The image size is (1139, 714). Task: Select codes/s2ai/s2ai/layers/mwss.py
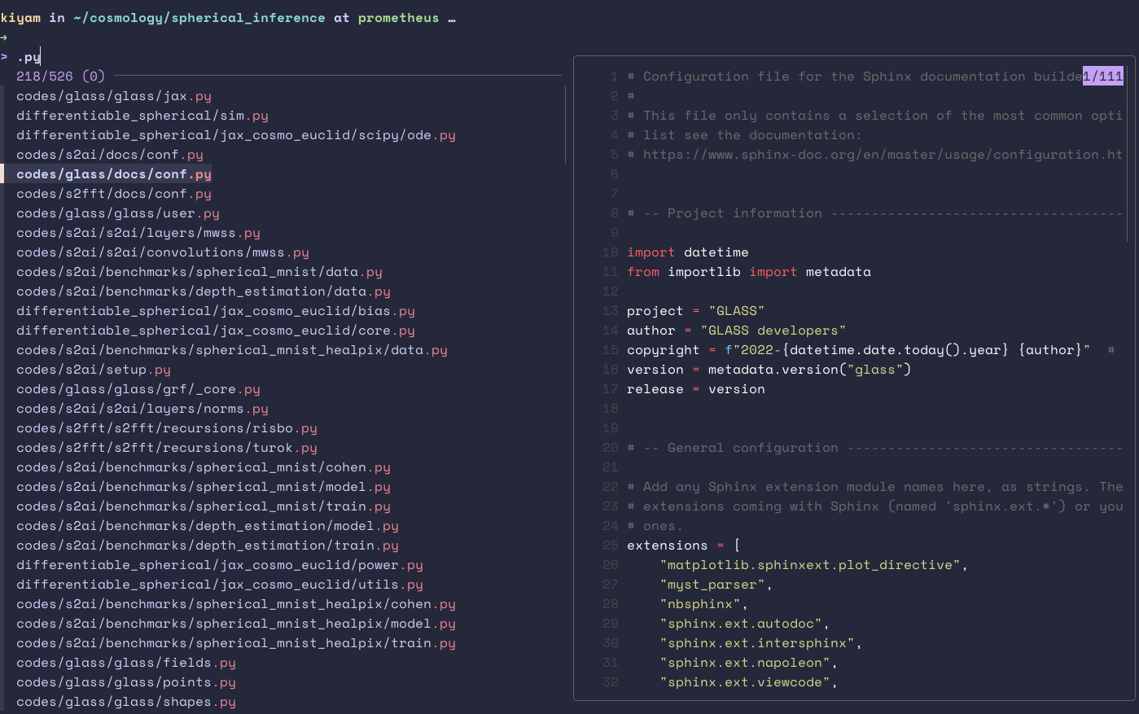(x=138, y=233)
